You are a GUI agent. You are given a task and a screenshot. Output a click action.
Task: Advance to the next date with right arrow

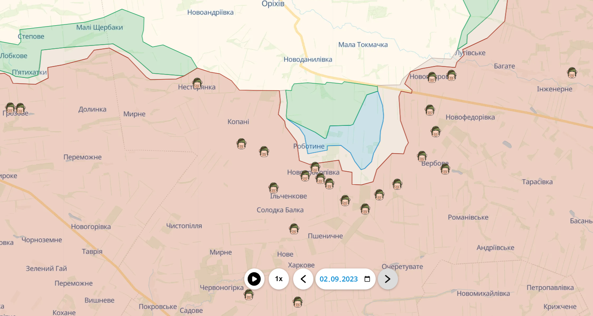tap(387, 279)
